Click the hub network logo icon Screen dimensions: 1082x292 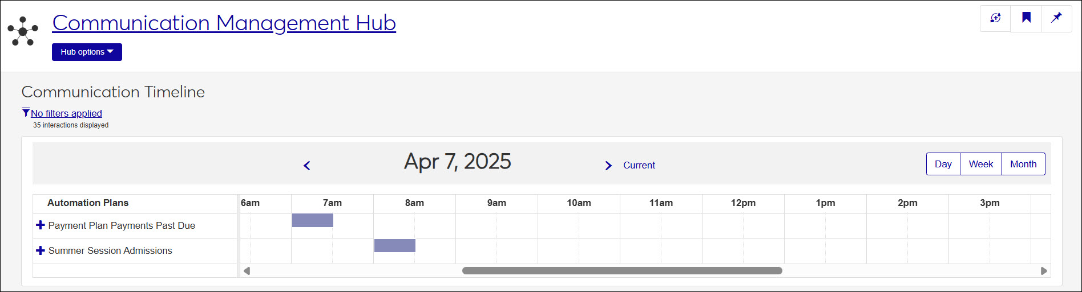(x=23, y=31)
